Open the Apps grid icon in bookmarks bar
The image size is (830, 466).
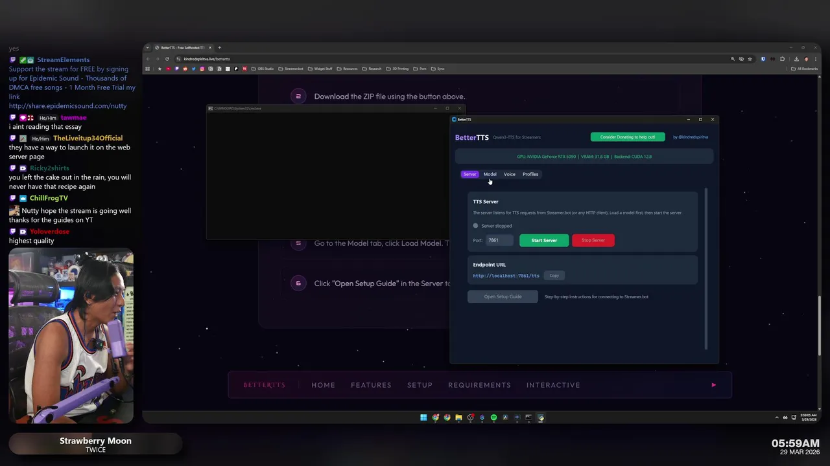click(x=147, y=69)
